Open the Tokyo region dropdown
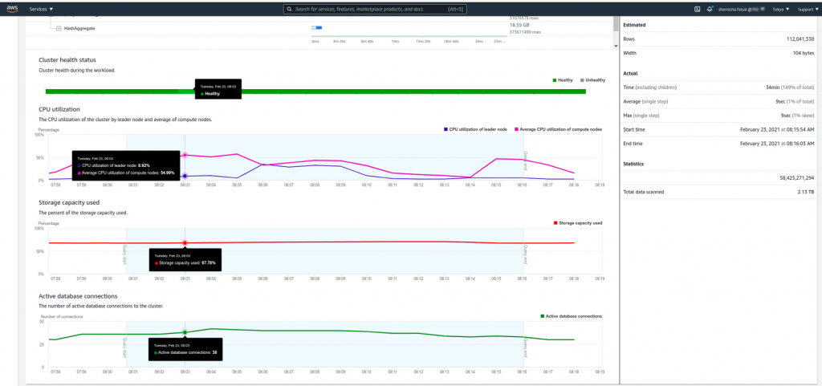The image size is (822, 386). tap(780, 10)
